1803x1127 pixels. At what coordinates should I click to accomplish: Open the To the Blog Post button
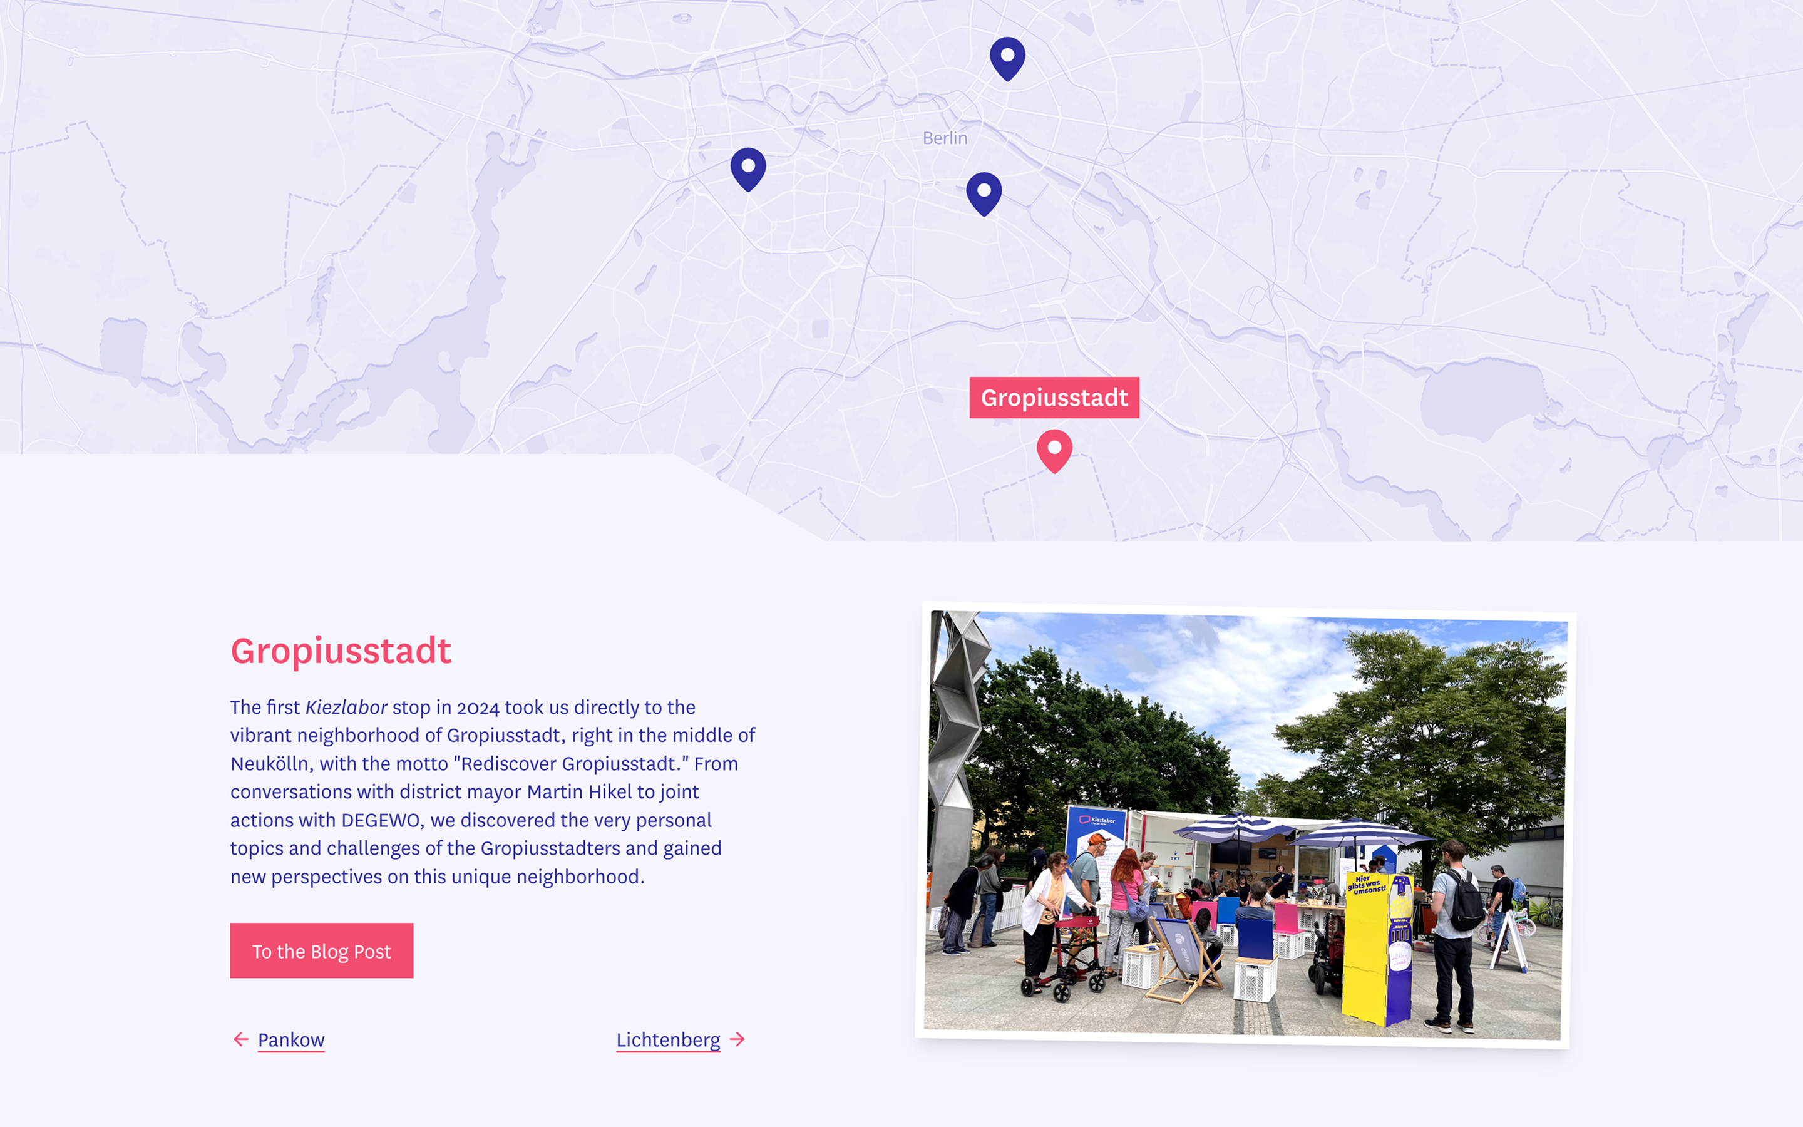[x=322, y=950]
